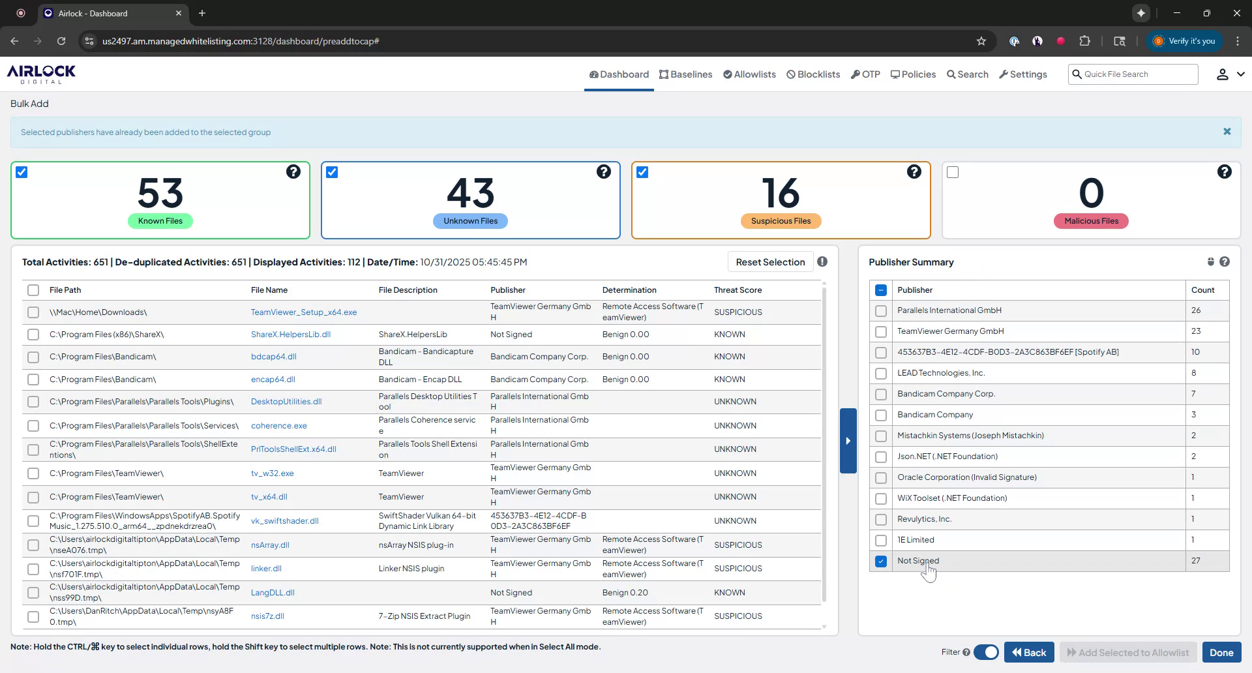Open the browser extensions puzzle icon
This screenshot has width=1252, height=673.
(1084, 41)
